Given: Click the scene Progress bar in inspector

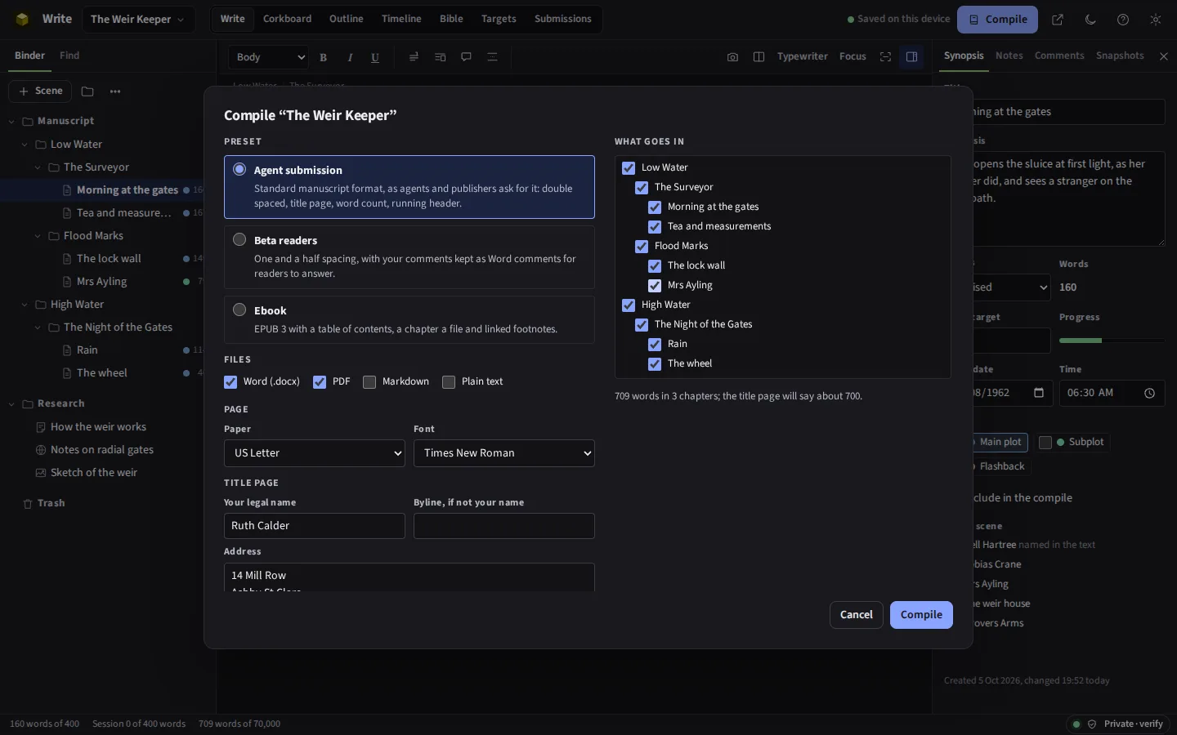Looking at the screenshot, I should pyautogui.click(x=1112, y=341).
